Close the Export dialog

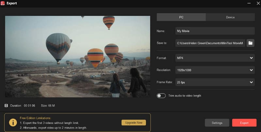coord(255,3)
